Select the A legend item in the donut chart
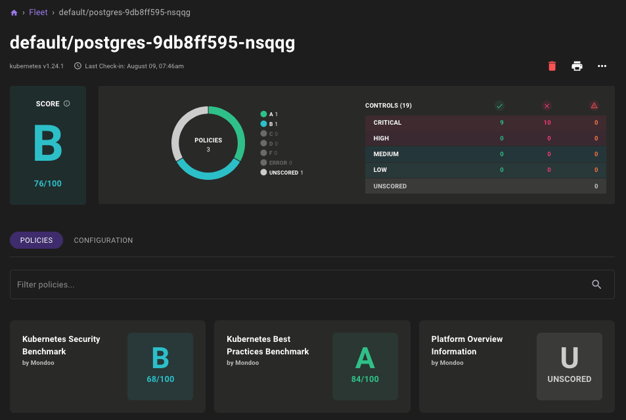 [269, 114]
